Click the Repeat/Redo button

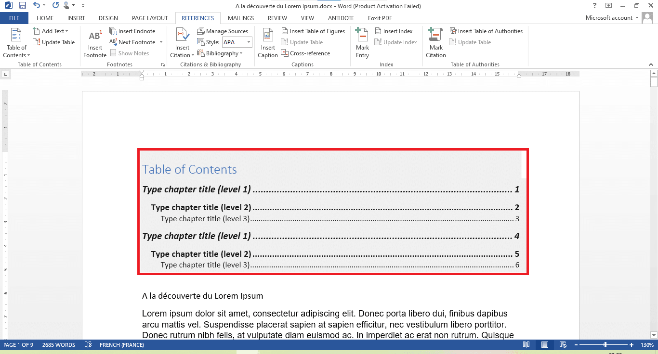tap(55, 6)
